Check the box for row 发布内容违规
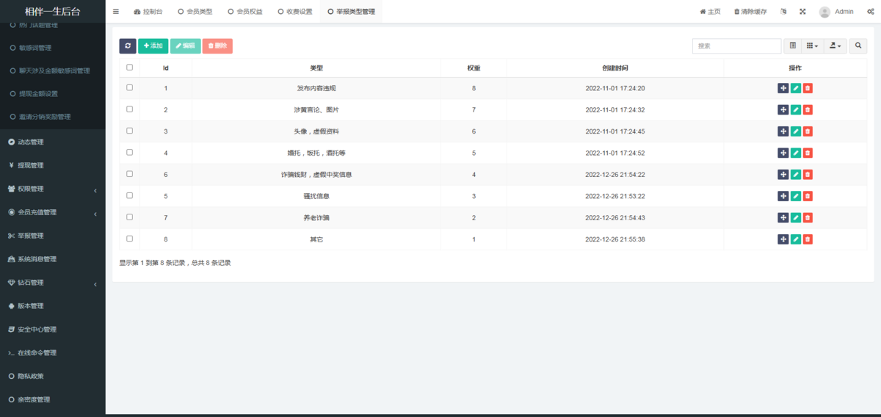The height and width of the screenshot is (417, 881). pos(129,87)
